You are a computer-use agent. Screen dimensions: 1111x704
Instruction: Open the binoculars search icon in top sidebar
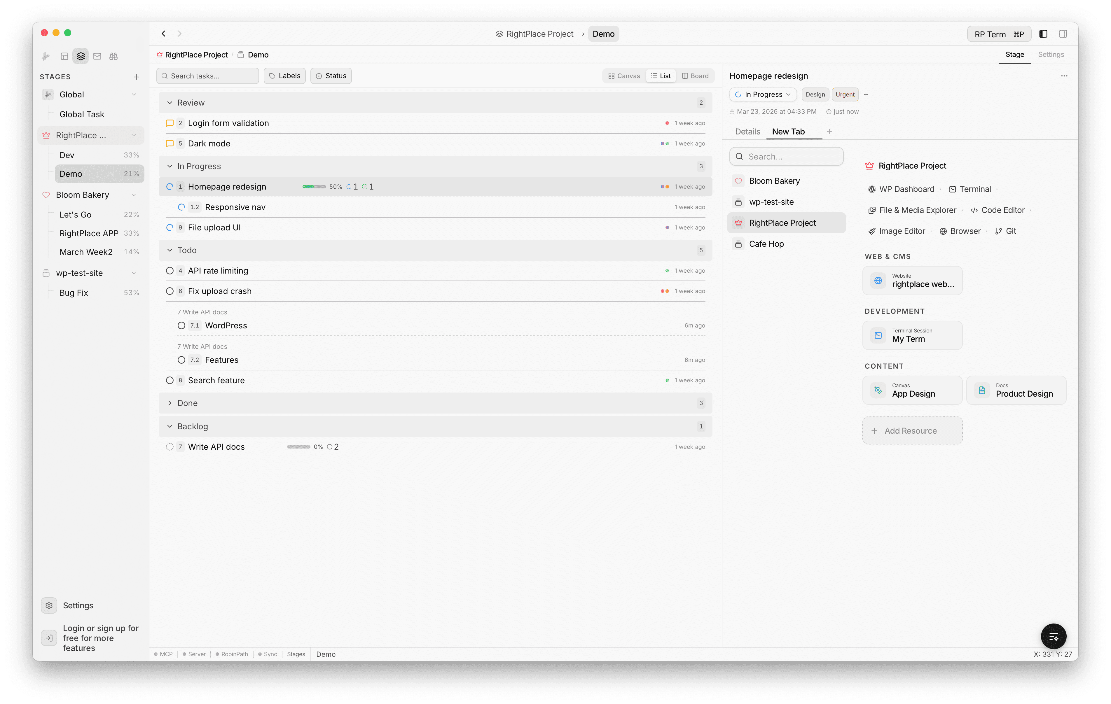click(113, 56)
